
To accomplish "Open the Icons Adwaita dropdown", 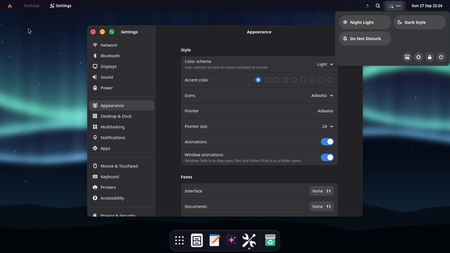I will coord(322,96).
